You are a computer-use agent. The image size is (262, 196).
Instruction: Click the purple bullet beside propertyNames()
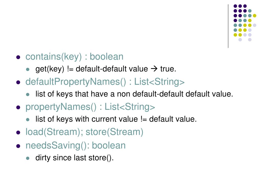tap(18, 107)
